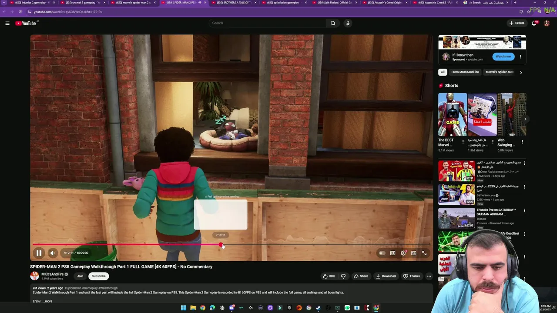The width and height of the screenshot is (557, 313).
Task: Click the Watch now ad button
Action: (x=503, y=57)
